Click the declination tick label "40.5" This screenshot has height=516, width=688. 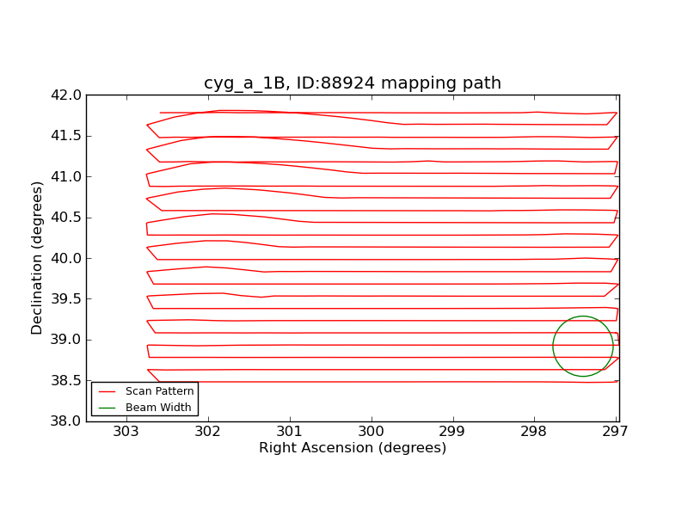(66, 218)
